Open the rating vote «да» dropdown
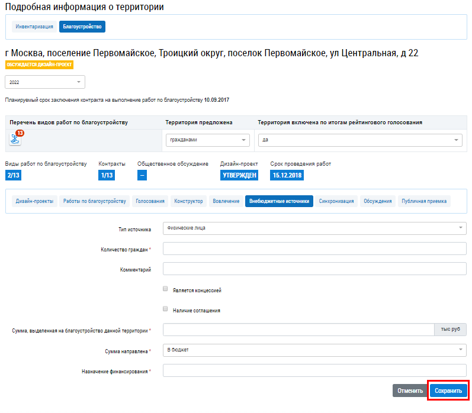472x413 pixels. (x=359, y=140)
